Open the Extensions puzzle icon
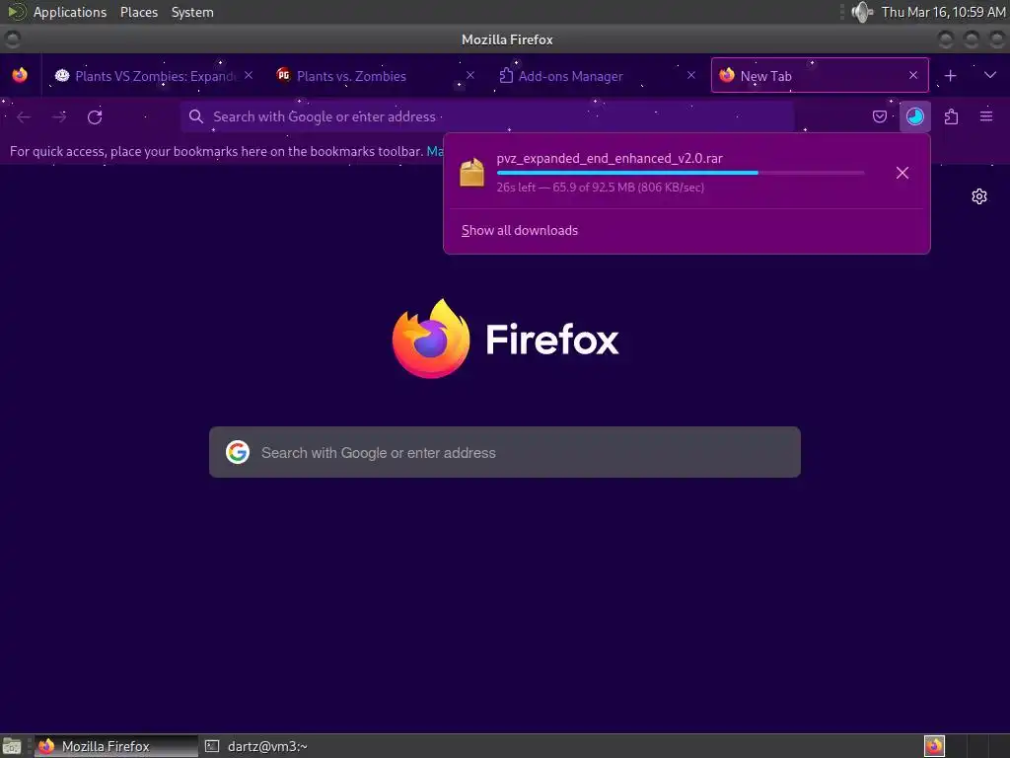This screenshot has width=1010, height=758. 951,116
